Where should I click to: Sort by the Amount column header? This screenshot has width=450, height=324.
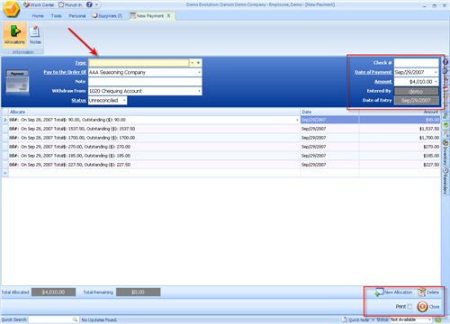(400, 112)
